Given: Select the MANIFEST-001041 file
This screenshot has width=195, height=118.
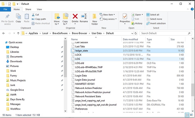Looking at the screenshot, I should 127,84.
